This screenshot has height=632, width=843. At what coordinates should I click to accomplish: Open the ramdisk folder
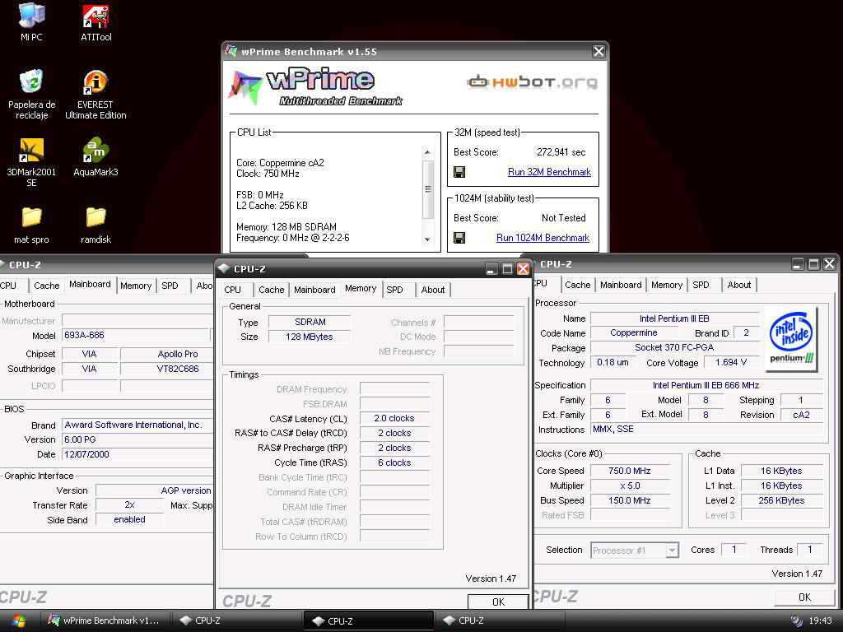coord(95,225)
